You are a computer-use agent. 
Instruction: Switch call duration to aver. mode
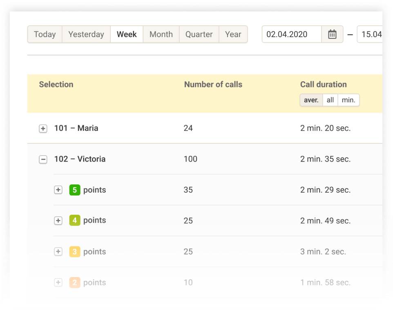(x=311, y=100)
